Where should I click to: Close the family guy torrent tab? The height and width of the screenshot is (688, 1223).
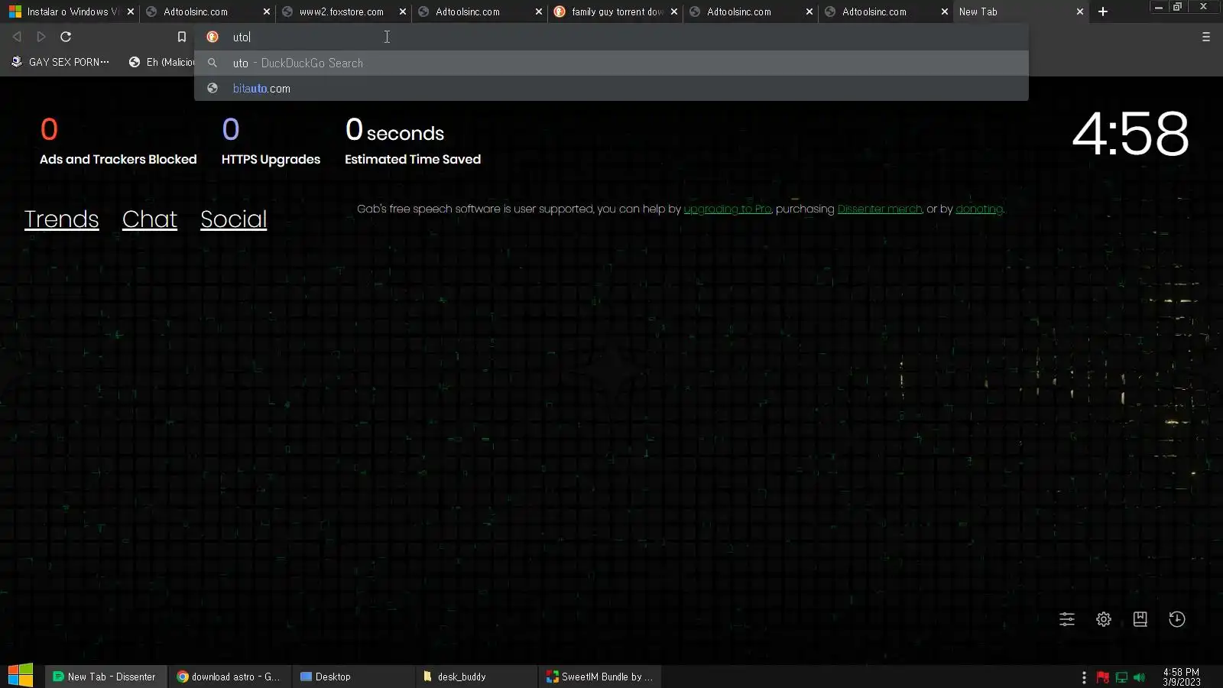[674, 11]
